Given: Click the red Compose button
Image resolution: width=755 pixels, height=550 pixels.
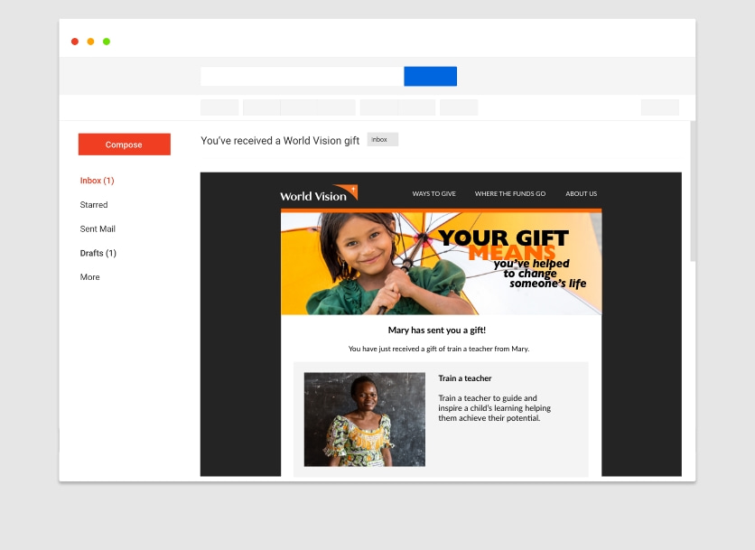Looking at the screenshot, I should pos(124,144).
